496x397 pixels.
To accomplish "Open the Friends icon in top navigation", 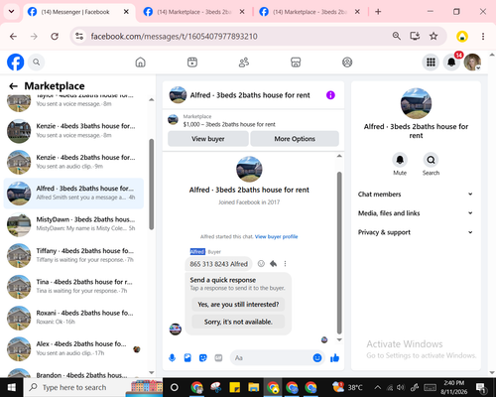I will click(244, 62).
